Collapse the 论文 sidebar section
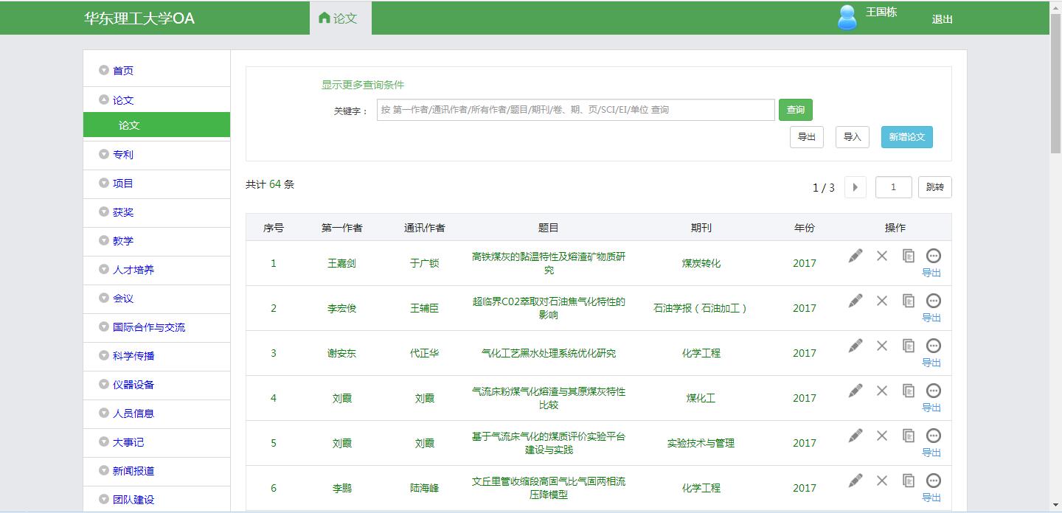 point(122,100)
